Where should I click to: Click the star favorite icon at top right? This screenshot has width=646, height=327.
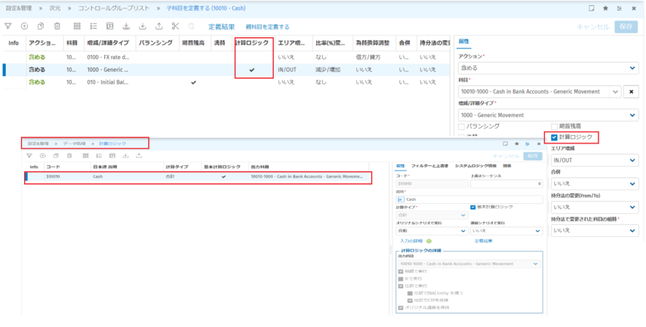(x=606, y=8)
